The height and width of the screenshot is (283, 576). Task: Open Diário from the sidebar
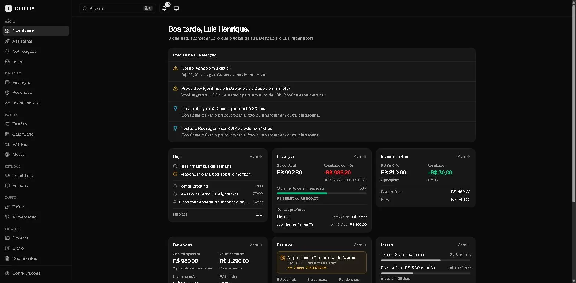click(36, 248)
